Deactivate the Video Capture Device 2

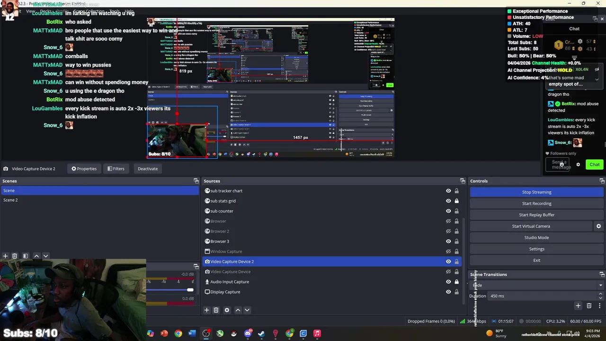[148, 169]
